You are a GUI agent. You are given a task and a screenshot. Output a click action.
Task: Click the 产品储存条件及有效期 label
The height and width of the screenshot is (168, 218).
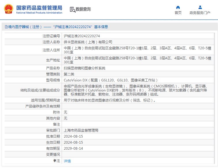[x=43, y=106]
